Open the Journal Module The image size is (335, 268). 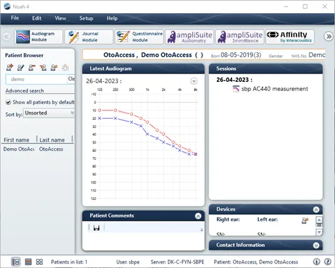(x=89, y=37)
